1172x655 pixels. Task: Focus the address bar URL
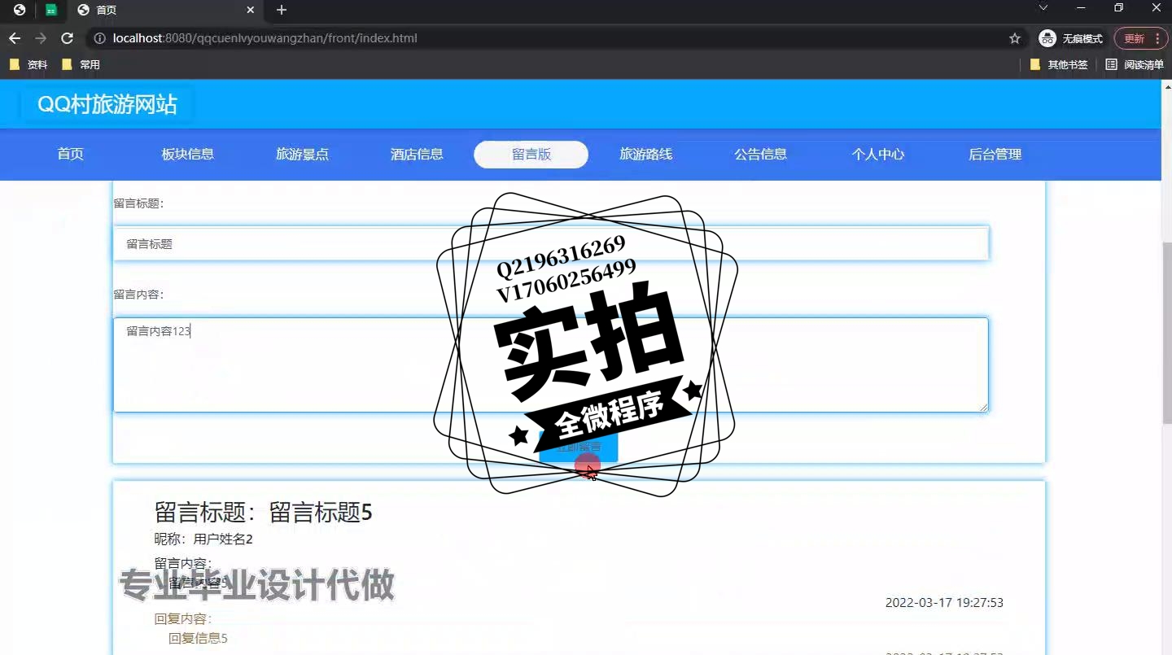[265, 38]
